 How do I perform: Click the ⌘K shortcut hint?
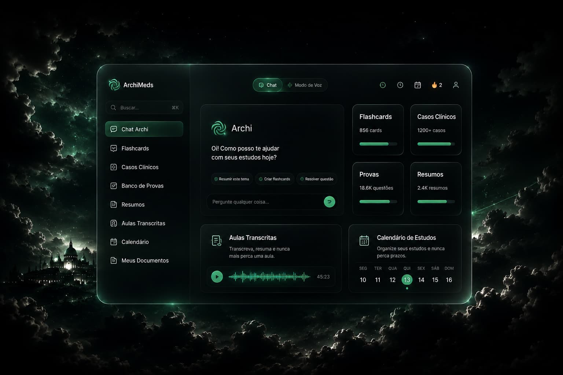click(x=175, y=108)
